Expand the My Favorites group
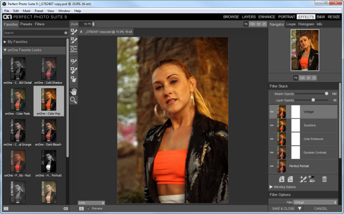 (x=5, y=42)
